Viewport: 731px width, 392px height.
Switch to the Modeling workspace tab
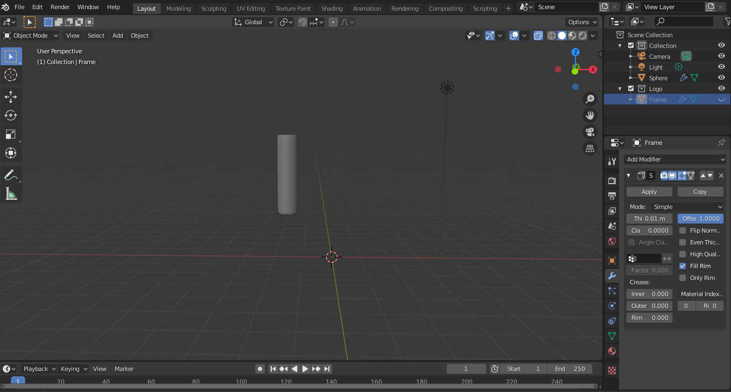coord(178,9)
